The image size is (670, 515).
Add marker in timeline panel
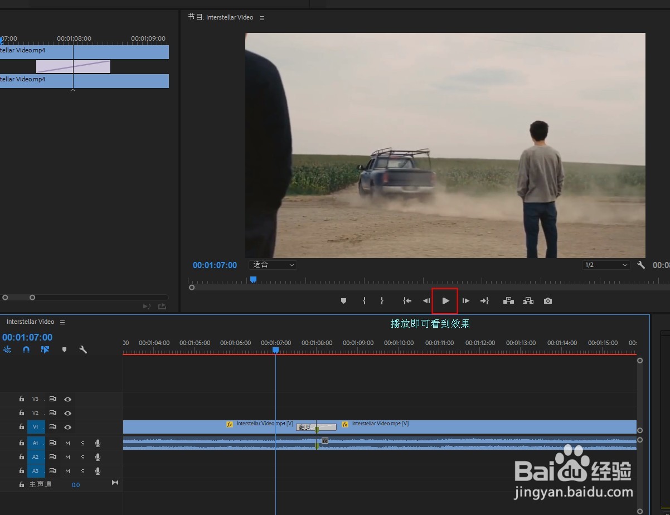click(64, 350)
